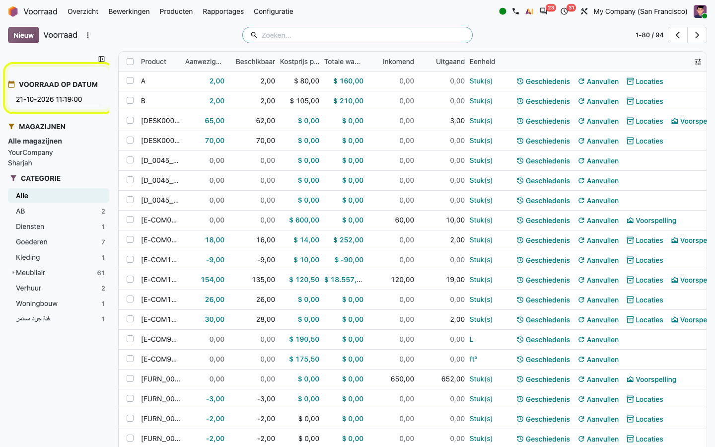The height and width of the screenshot is (447, 715).
Task: Click the green status indicator dot
Action: coord(502,11)
